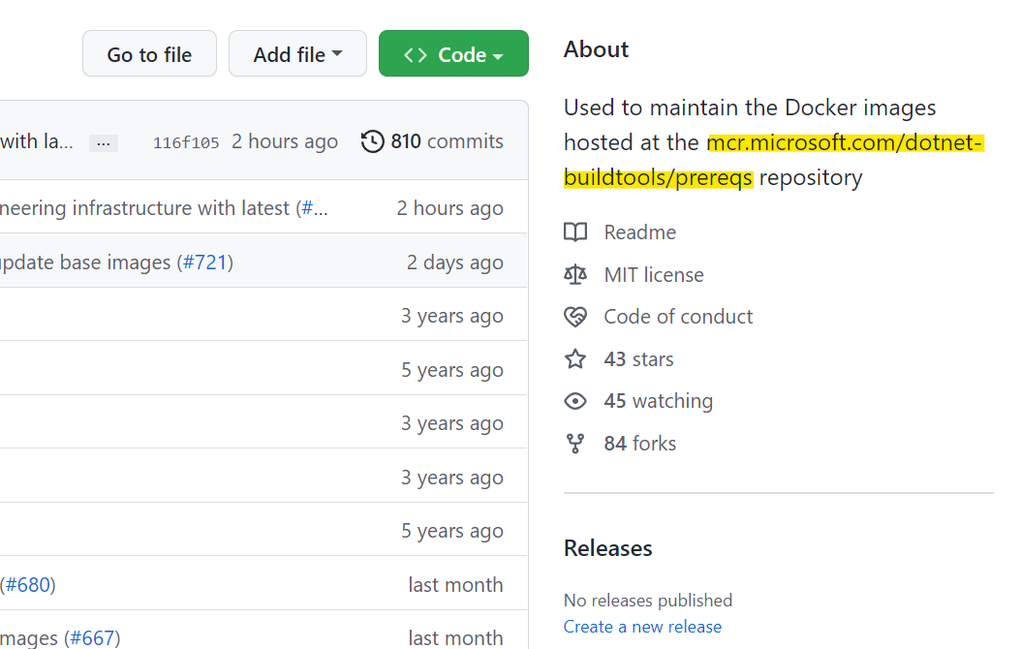Click the 'infrastructure with latest' commit message
Viewport: 1020px width, 649px height.
tap(144, 208)
